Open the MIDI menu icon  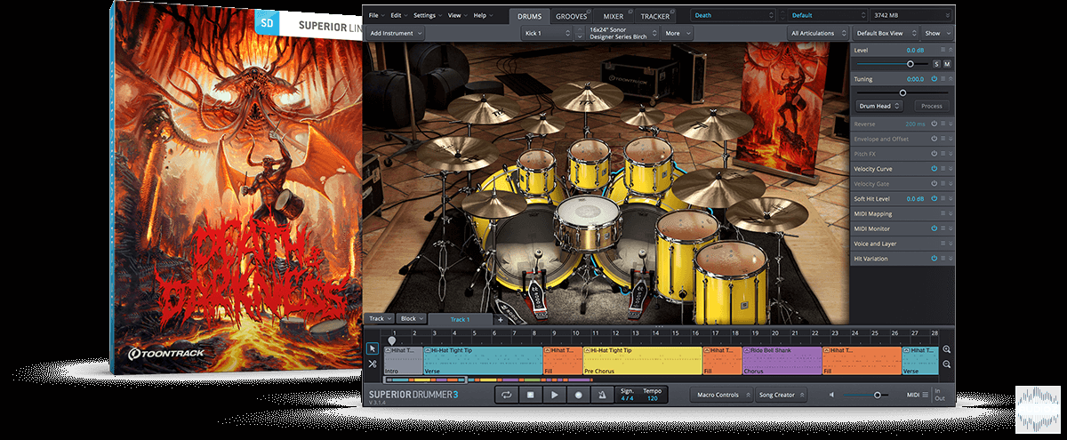point(925,395)
